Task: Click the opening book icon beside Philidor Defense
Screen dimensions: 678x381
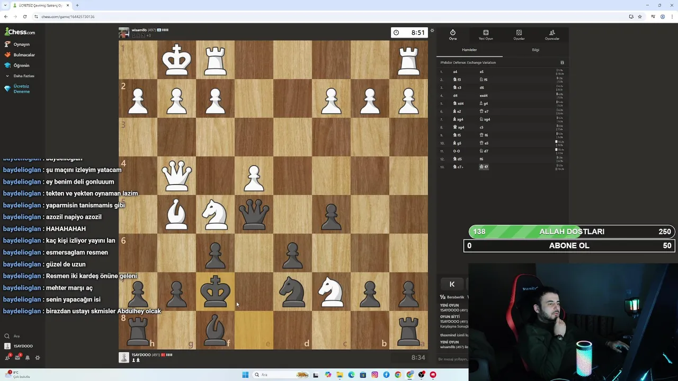Action: point(562,62)
